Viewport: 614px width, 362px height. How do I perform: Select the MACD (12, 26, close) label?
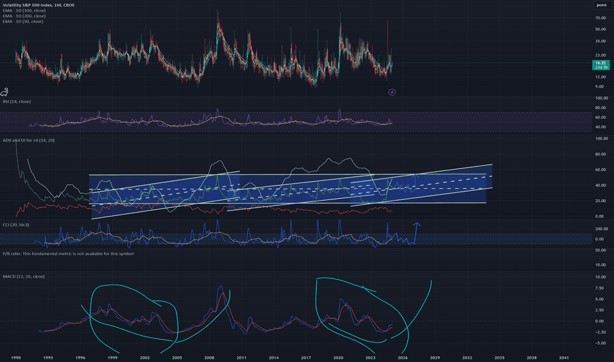click(x=24, y=276)
